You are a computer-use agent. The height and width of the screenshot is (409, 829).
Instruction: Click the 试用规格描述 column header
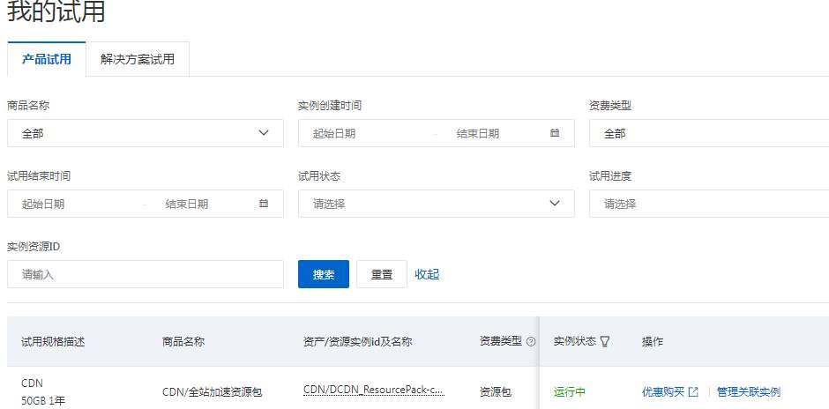click(53, 342)
